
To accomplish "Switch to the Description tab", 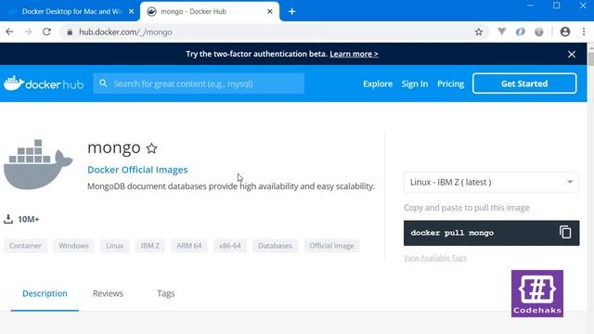I will point(45,293).
